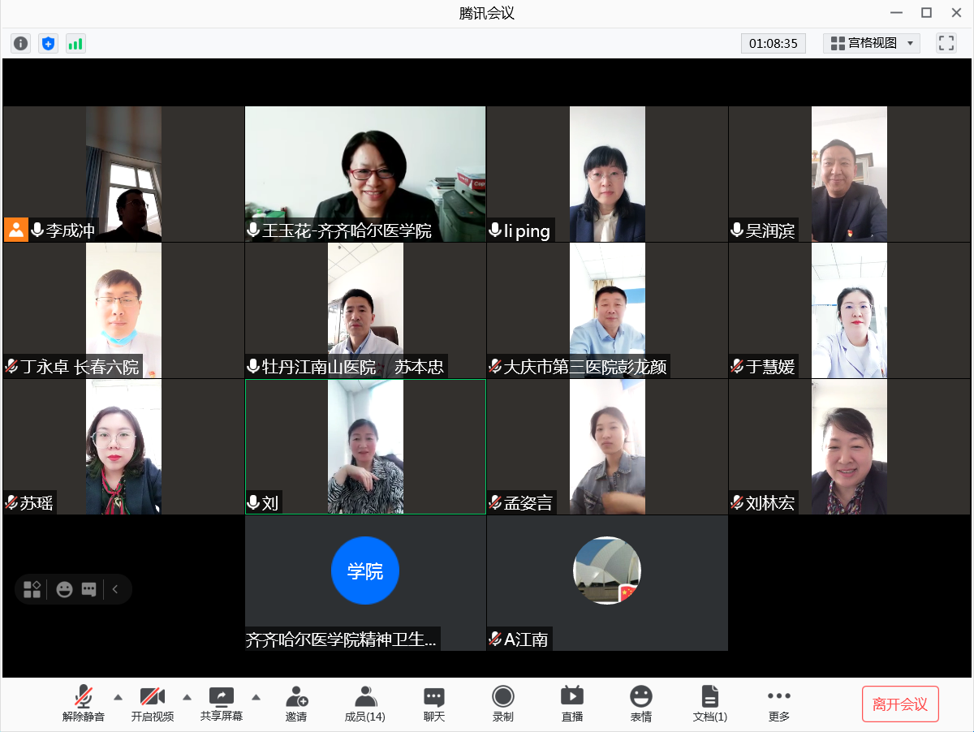Image resolution: width=974 pixels, height=732 pixels.
Task: Open the Invite (邀请) icon
Action: coord(296,703)
